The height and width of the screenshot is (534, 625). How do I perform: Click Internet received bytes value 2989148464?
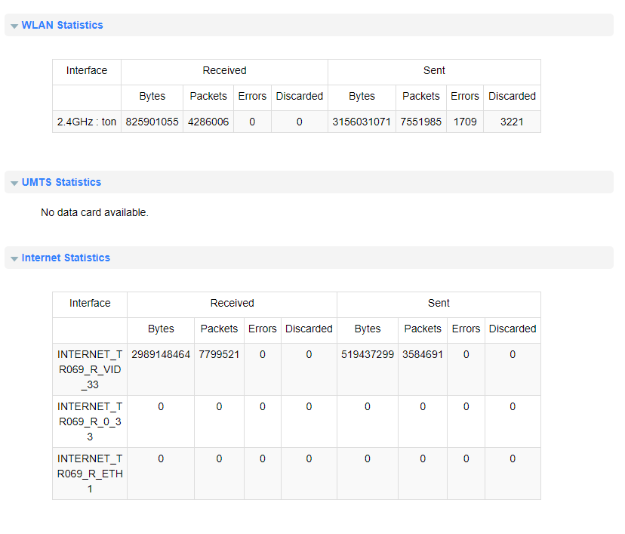click(x=161, y=354)
